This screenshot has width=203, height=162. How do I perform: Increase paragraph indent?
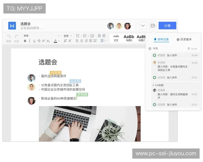[104, 36]
